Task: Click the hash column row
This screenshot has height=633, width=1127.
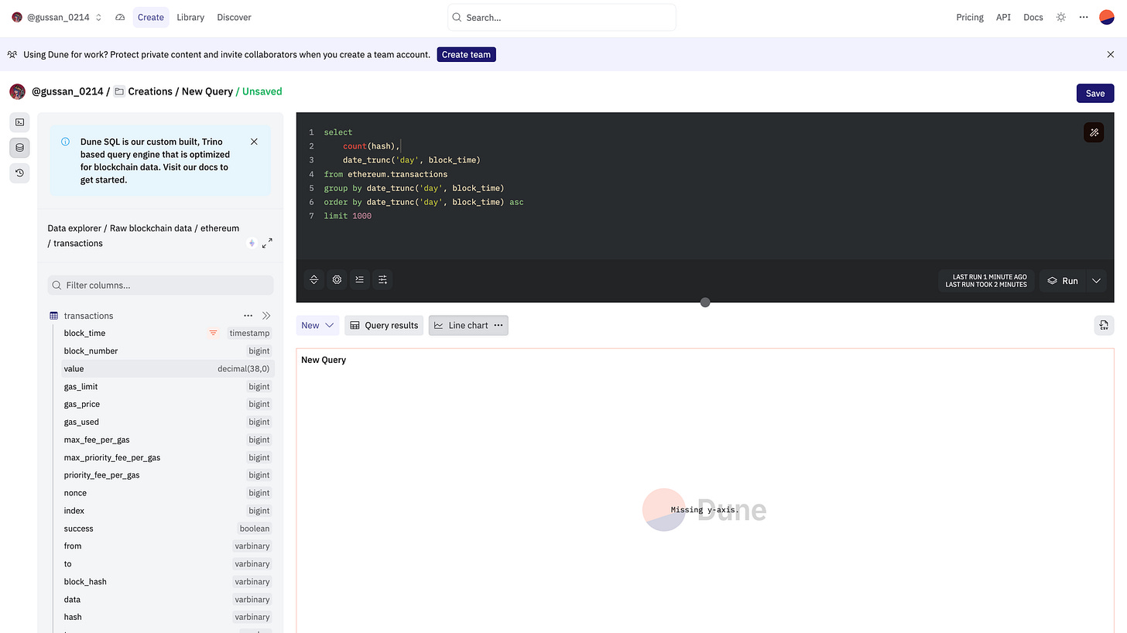Action: point(167,618)
